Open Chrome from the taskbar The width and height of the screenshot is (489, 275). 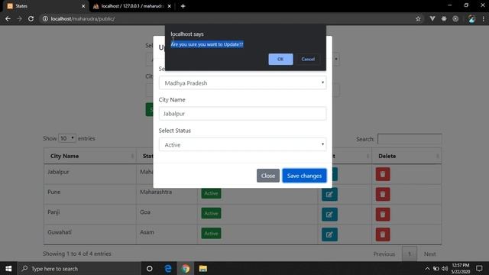(186, 268)
